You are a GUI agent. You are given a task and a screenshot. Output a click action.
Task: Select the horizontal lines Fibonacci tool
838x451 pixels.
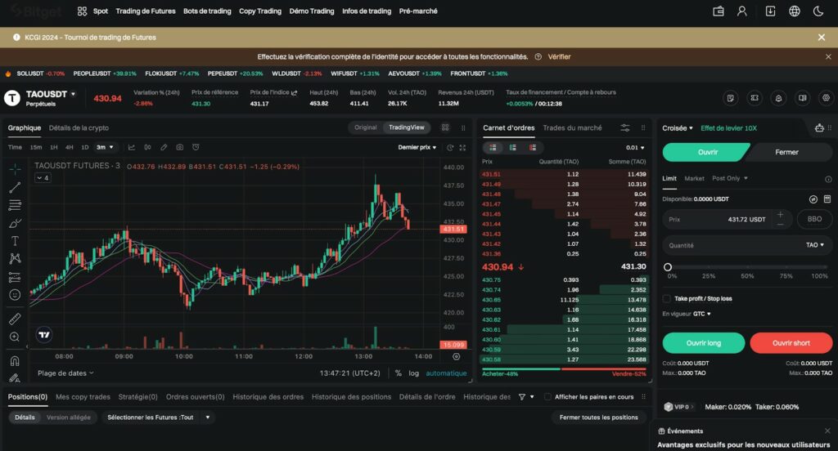pos(15,205)
